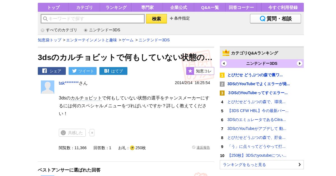Bookmark with the はてブ button
The height and width of the screenshot is (176, 336).
pyautogui.click(x=113, y=71)
